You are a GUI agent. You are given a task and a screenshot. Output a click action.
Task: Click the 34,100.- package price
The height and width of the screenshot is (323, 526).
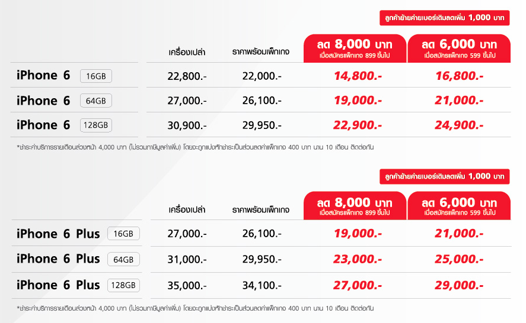click(262, 285)
